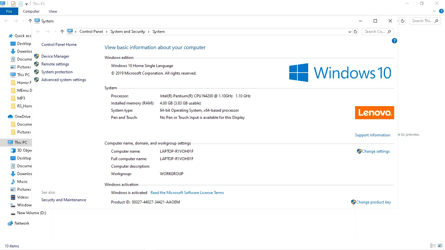
Task: Open the Computer ribbon tab
Action: pyautogui.click(x=31, y=11)
